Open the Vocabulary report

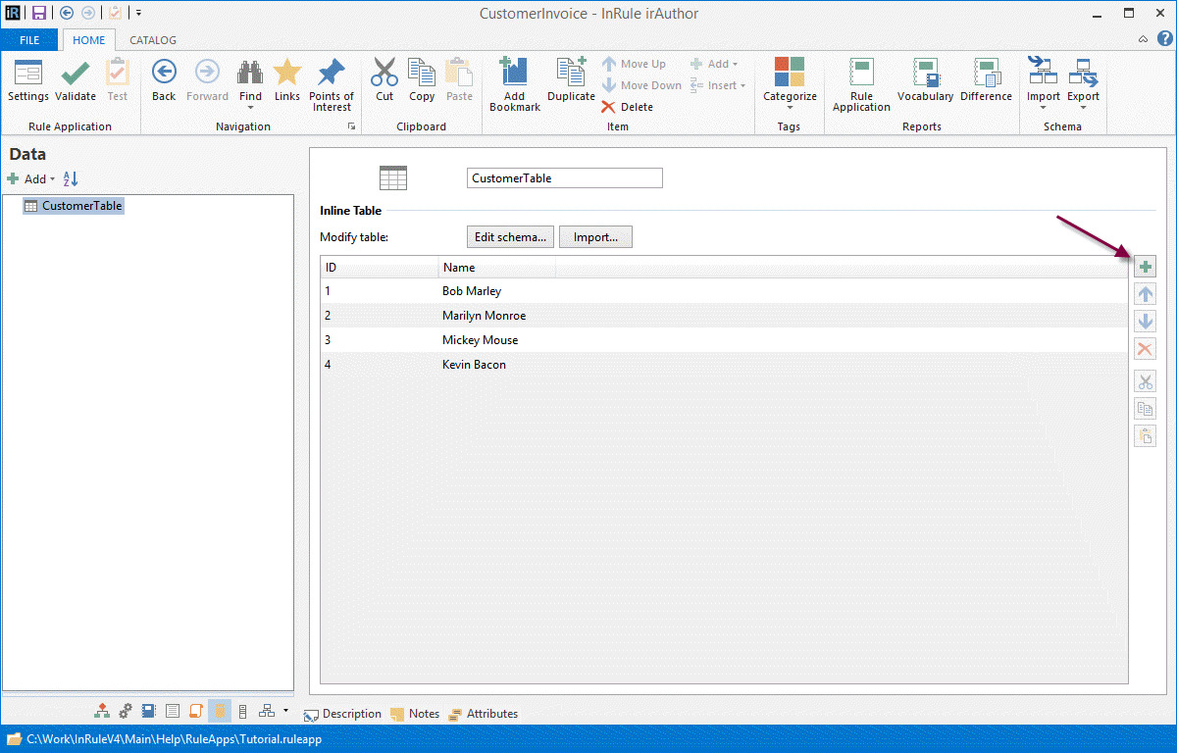(x=925, y=80)
